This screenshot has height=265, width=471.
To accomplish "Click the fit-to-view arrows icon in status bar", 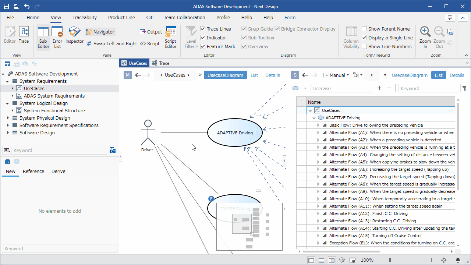I will (x=444, y=260).
